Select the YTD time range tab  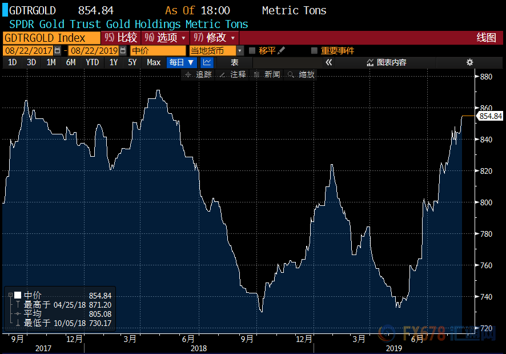point(93,62)
